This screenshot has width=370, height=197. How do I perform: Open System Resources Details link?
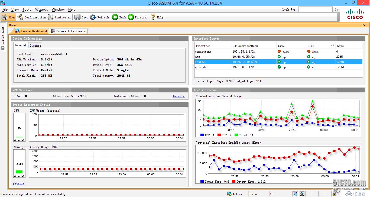tap(18, 184)
